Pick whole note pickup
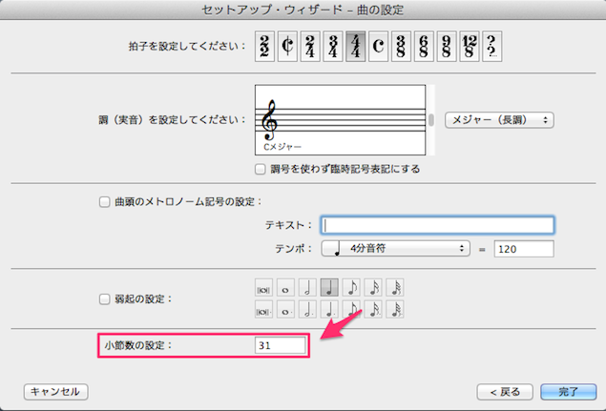The image size is (606, 411). [285, 288]
